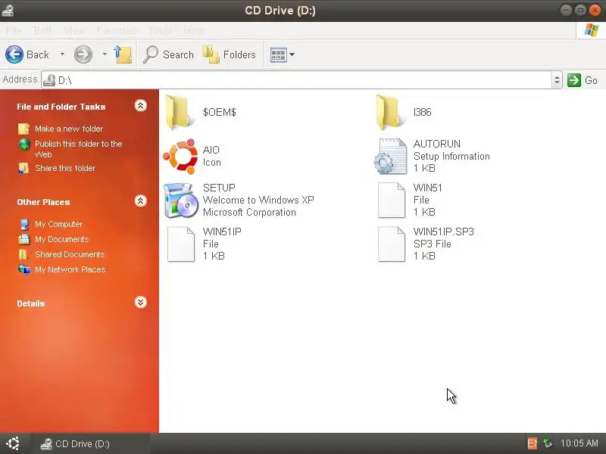This screenshot has height=454, width=606.
Task: Click the Start button on taskbar
Action: click(x=13, y=443)
